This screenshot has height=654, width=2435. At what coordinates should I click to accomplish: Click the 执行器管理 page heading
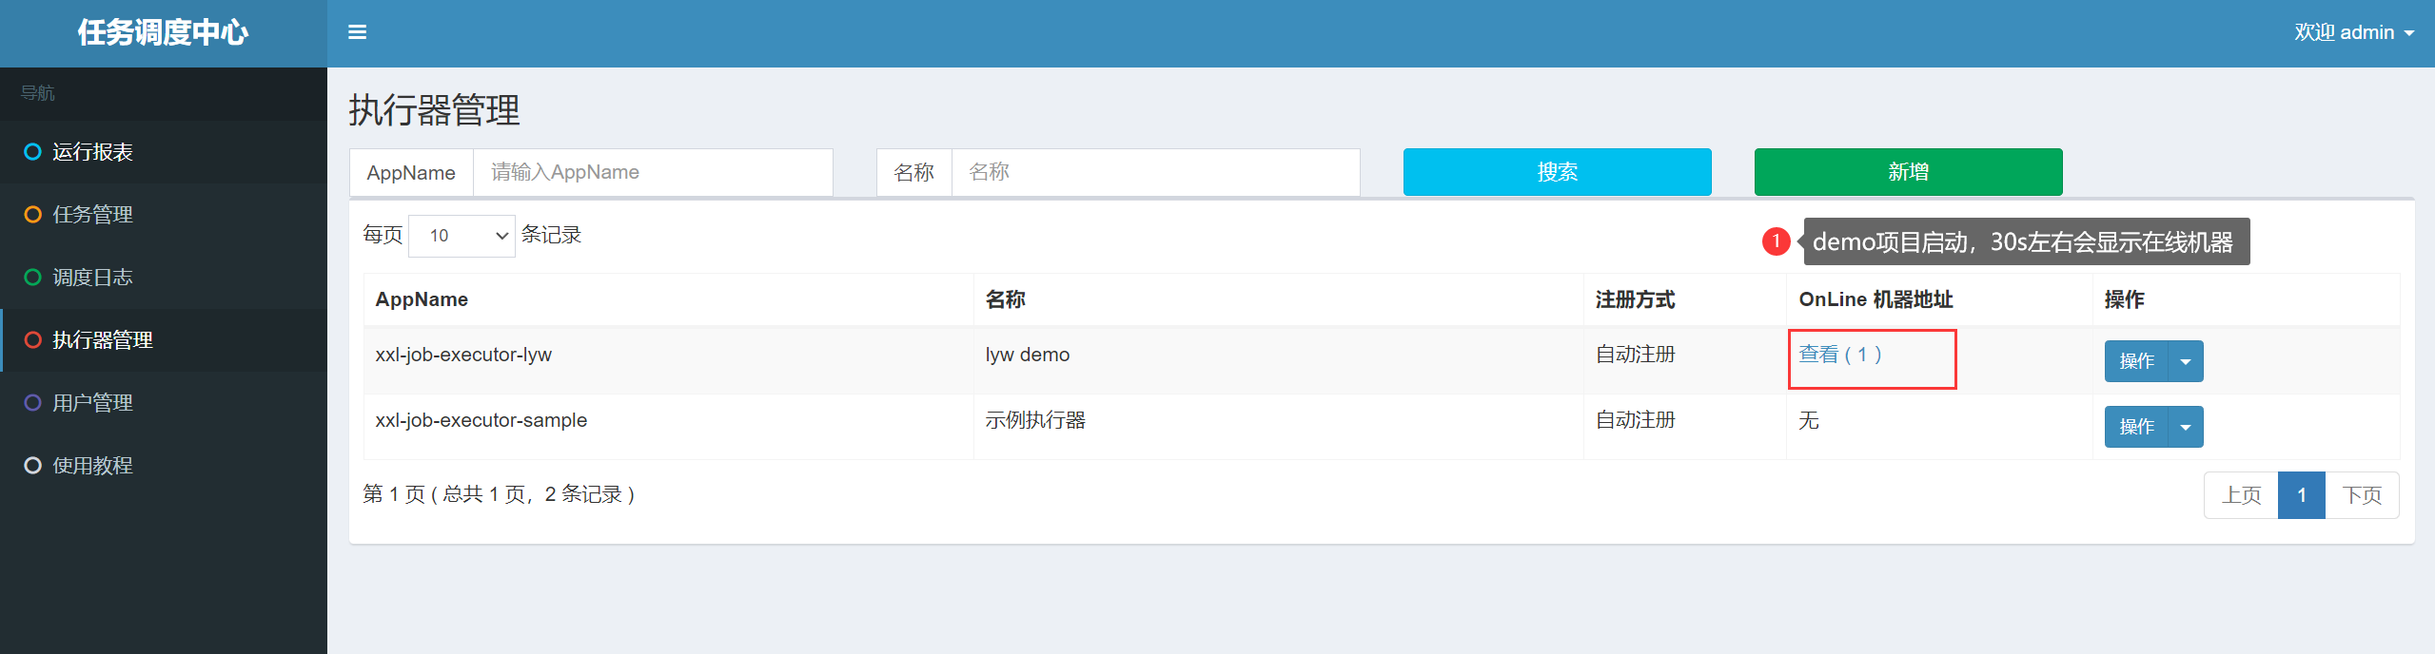pyautogui.click(x=434, y=110)
